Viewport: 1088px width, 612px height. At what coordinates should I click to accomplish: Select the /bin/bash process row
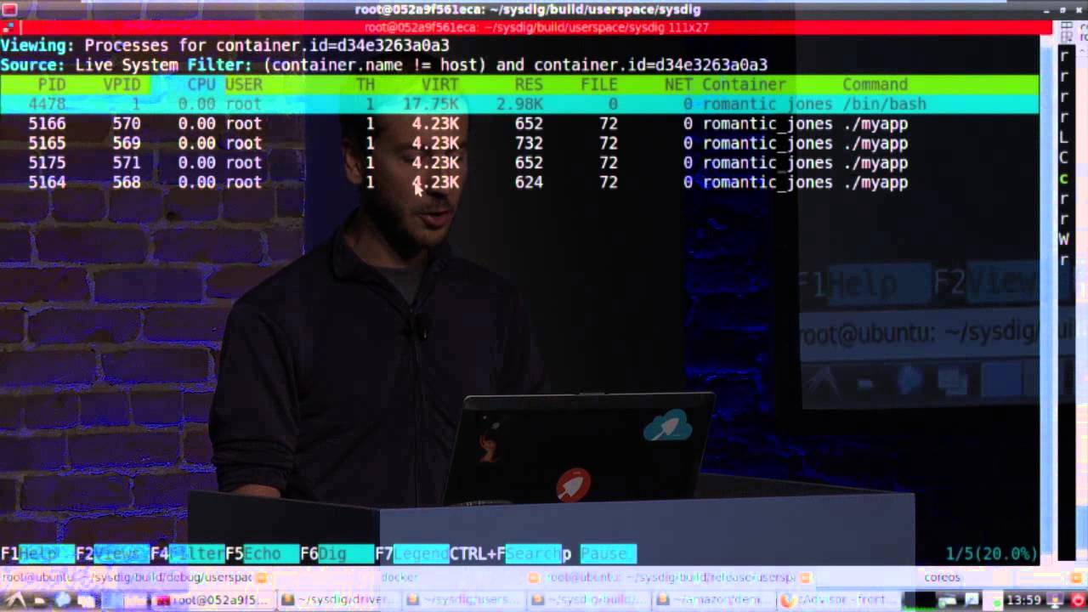(x=519, y=104)
